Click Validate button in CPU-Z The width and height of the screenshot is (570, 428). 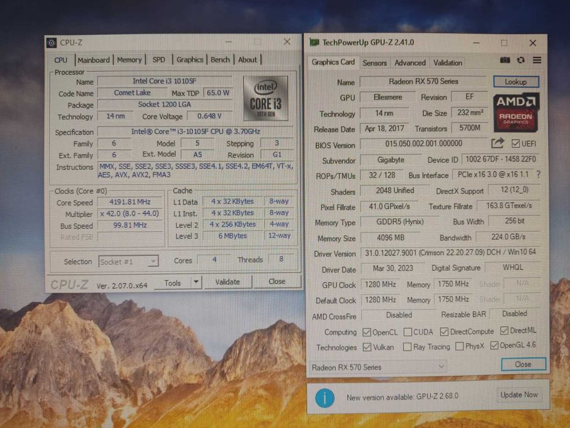pos(227,282)
